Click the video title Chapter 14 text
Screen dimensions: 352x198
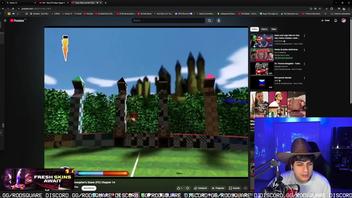[95, 182]
